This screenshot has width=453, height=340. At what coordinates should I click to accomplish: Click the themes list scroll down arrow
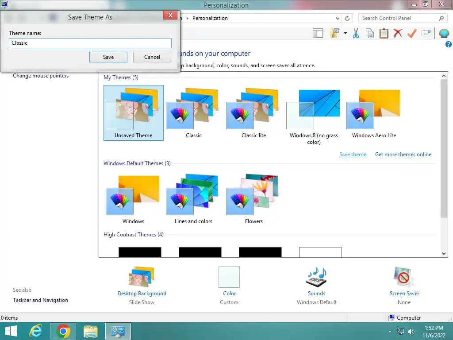[x=444, y=254]
